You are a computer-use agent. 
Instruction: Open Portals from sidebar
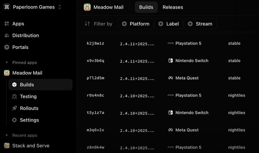coord(20,47)
